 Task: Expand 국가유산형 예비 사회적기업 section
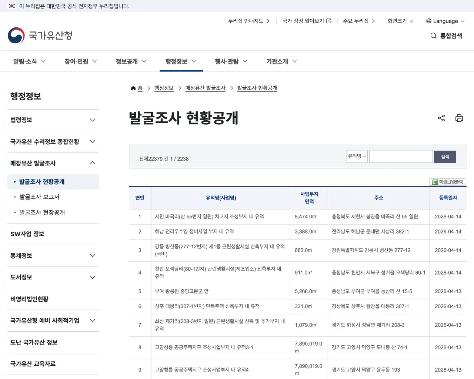click(x=53, y=321)
